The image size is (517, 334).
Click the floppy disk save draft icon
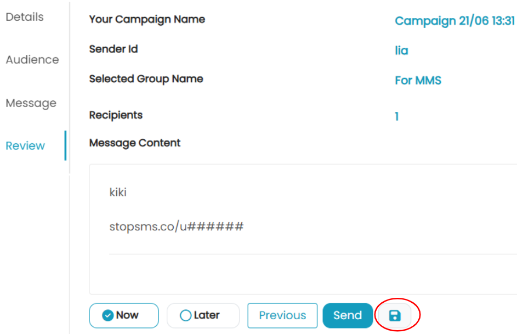point(395,315)
